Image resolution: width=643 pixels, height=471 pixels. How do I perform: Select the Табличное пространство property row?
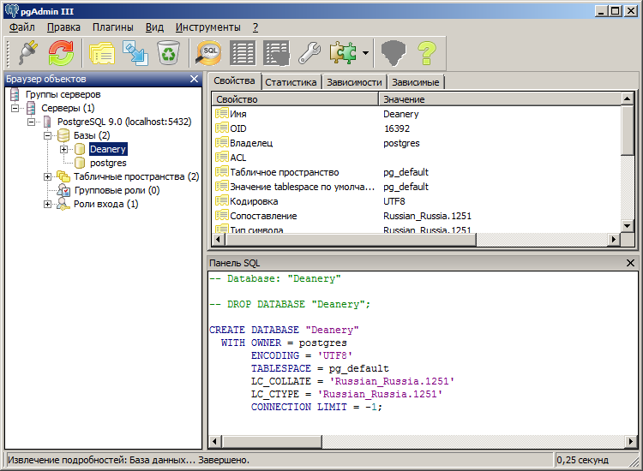coord(417,172)
